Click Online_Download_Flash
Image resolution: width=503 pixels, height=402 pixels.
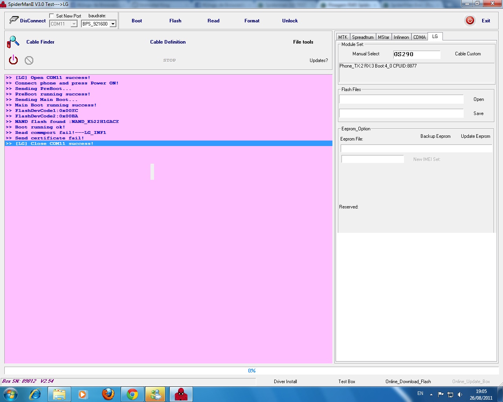(x=408, y=382)
